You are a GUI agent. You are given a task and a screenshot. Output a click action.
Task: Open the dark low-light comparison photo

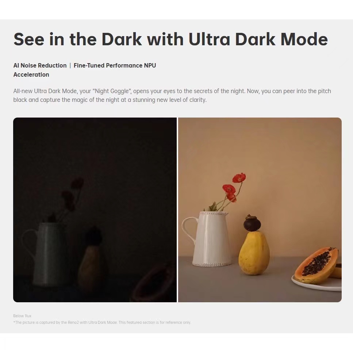95,210
